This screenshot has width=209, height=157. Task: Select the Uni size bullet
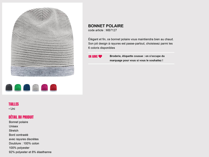tap(12, 109)
